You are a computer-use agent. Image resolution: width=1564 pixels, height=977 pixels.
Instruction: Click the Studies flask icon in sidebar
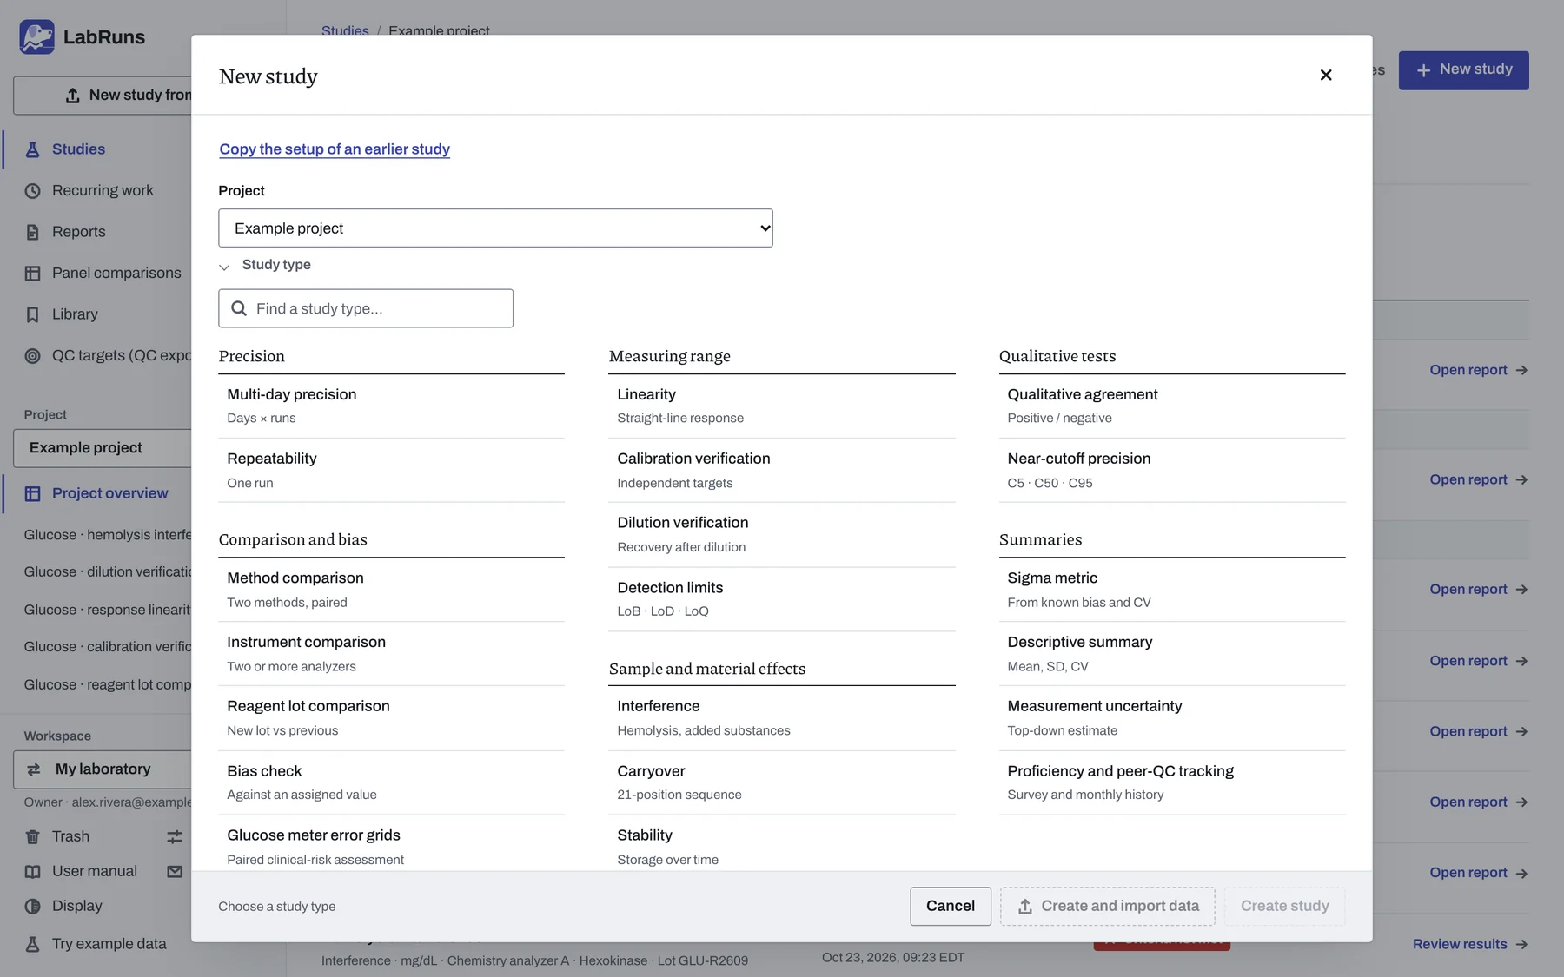click(32, 149)
